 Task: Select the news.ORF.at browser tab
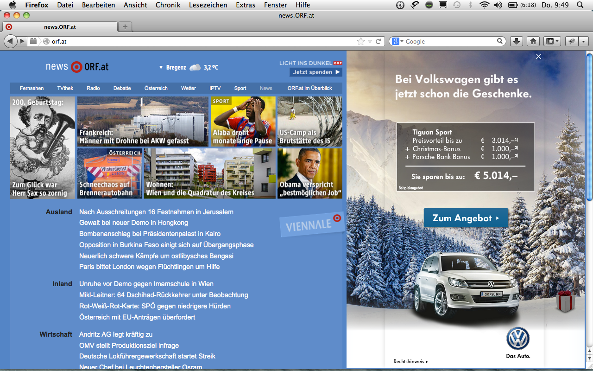(x=60, y=26)
